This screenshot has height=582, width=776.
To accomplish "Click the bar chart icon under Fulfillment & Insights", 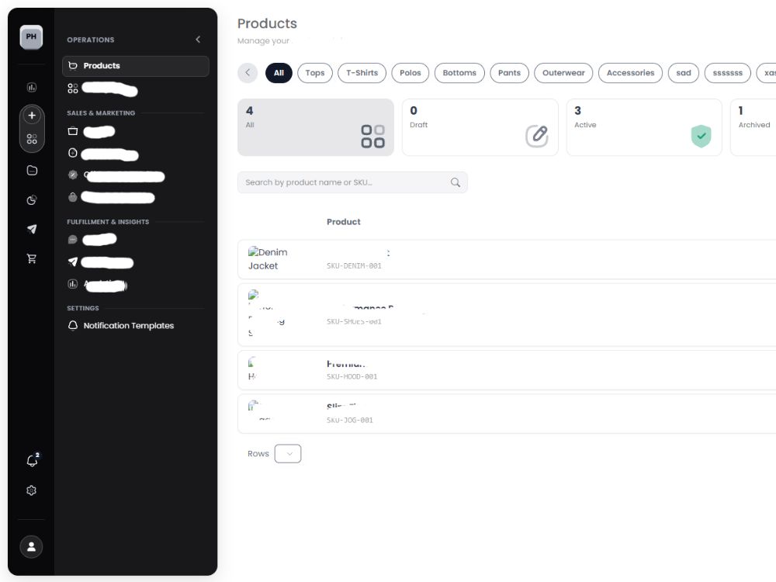I will point(73,284).
